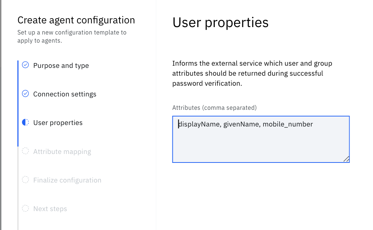Image resolution: width=373 pixels, height=230 pixels.
Task: Click the template setup subtitle text
Action: pyautogui.click(x=72, y=36)
